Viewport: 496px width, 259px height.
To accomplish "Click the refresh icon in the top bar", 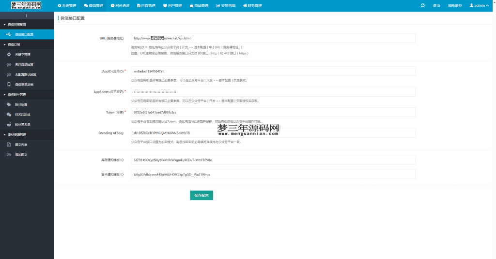I will 422,5.
